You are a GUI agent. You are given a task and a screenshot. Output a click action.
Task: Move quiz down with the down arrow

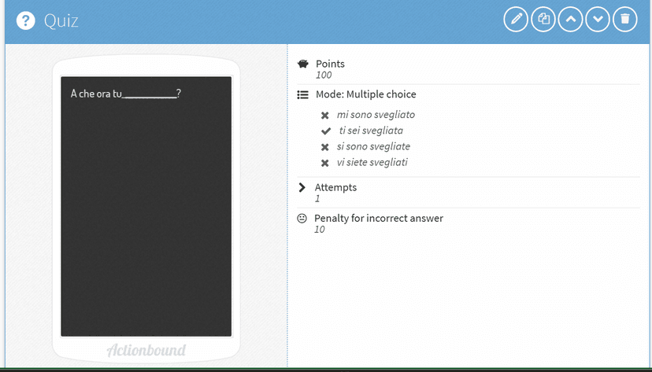pyautogui.click(x=598, y=20)
